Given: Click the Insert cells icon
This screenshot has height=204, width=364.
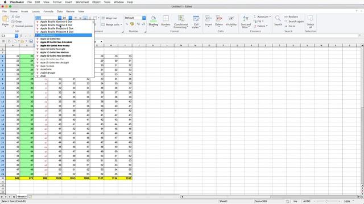Looking at the screenshot, I should pos(208,19).
